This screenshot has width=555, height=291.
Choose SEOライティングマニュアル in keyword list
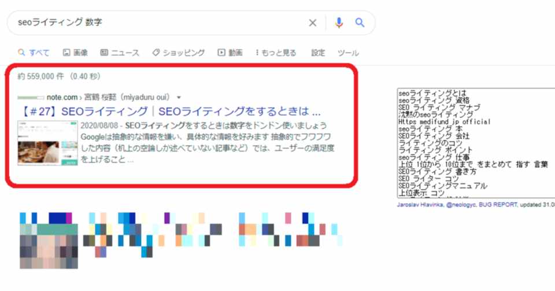(443, 186)
